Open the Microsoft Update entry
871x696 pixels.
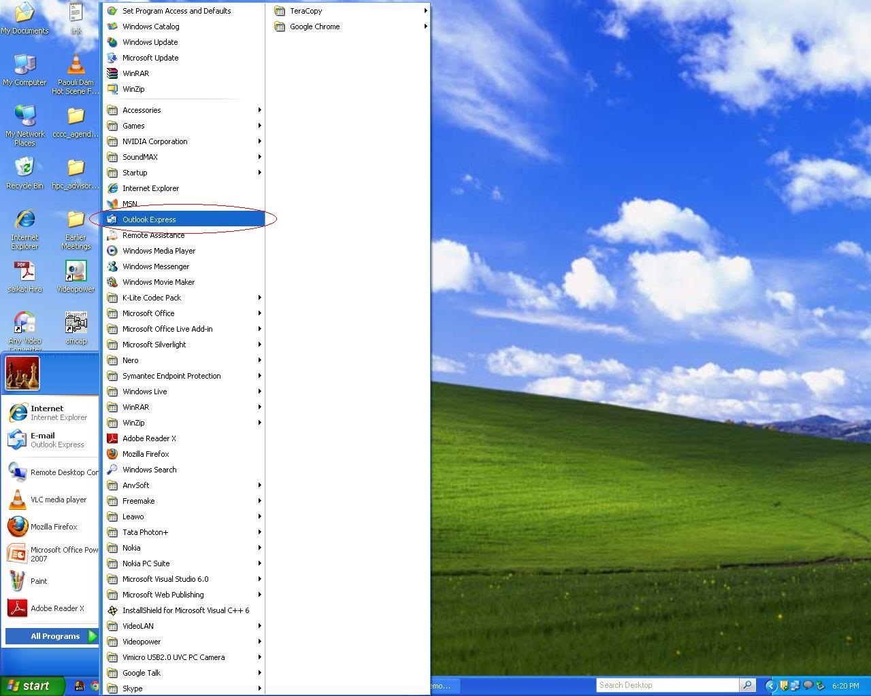(184, 58)
